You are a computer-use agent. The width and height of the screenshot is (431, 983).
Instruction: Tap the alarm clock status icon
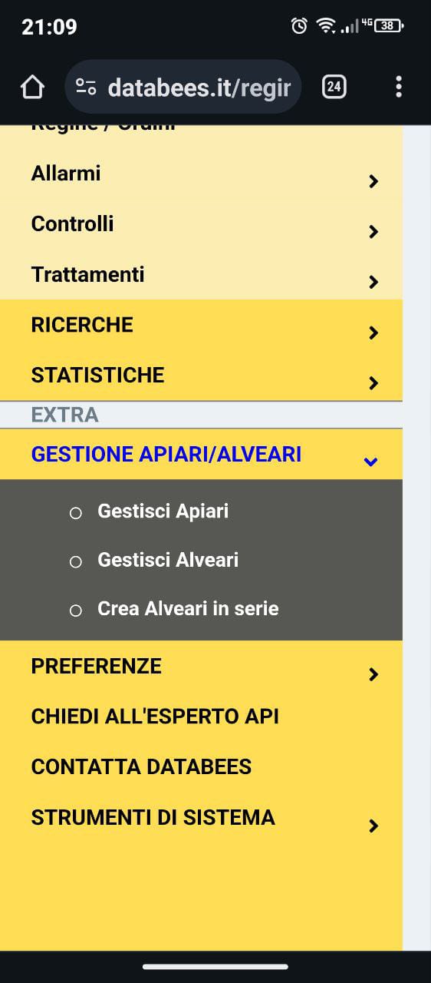coord(299,26)
